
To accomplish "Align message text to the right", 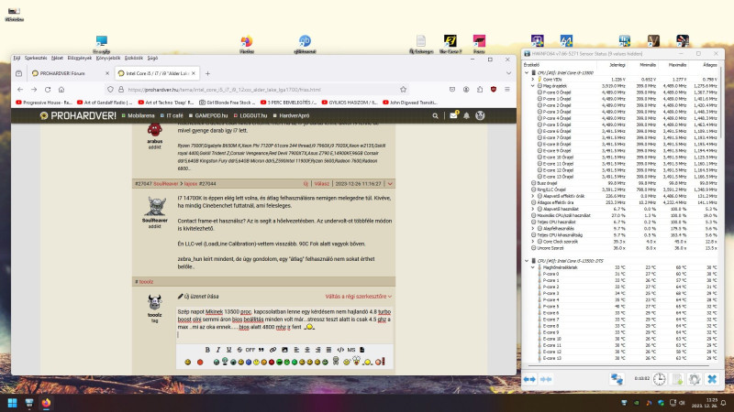I will [x=317, y=350].
